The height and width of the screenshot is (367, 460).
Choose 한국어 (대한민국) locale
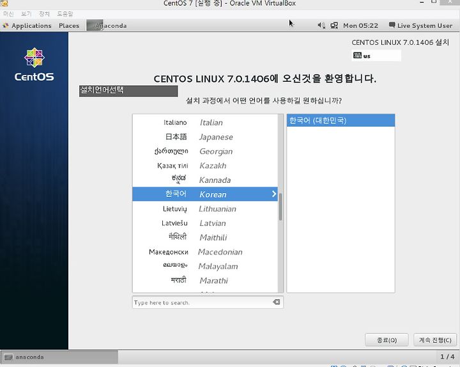click(x=341, y=120)
